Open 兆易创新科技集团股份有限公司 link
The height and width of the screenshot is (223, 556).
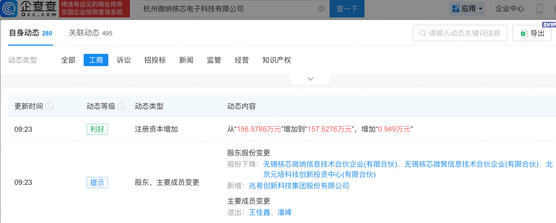tap(299, 186)
